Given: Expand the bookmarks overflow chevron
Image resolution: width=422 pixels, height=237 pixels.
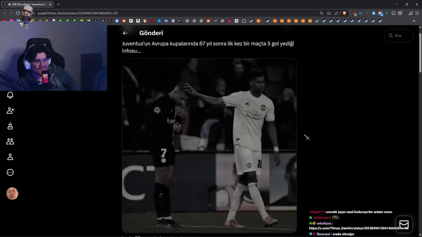Looking at the screenshot, I should [414, 21].
